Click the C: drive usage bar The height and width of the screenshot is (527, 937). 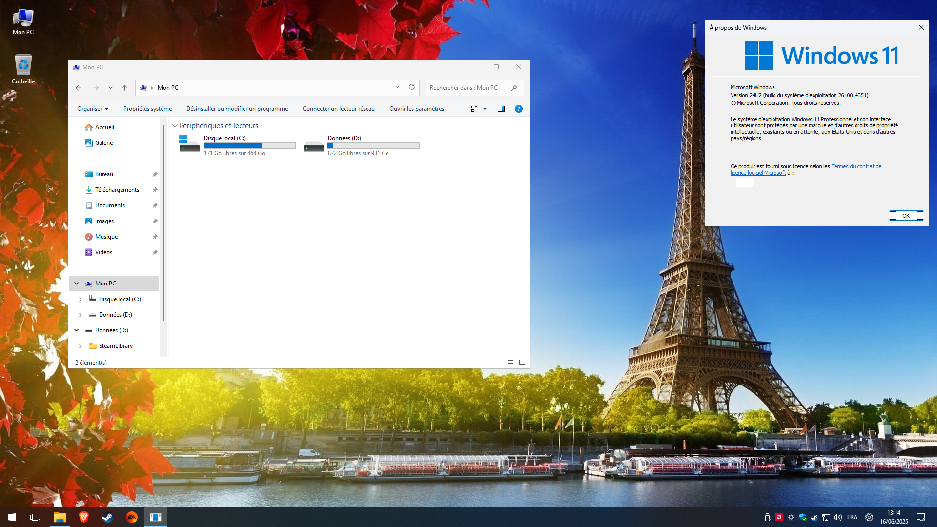tap(249, 145)
